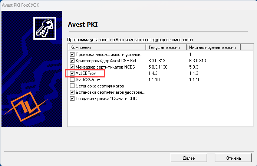Uncheck the 'Проверка необходимости установ...' checkbox
Image resolution: width=257 pixels, height=166 pixels.
point(72,54)
